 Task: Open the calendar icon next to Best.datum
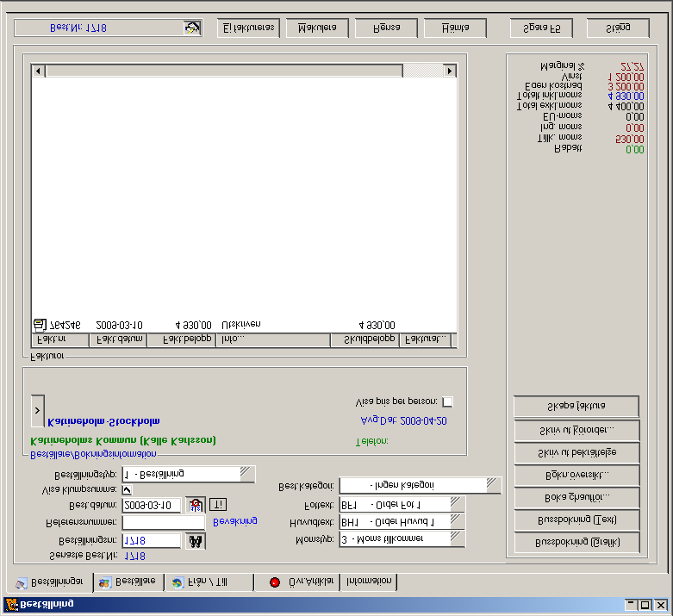pos(196,505)
